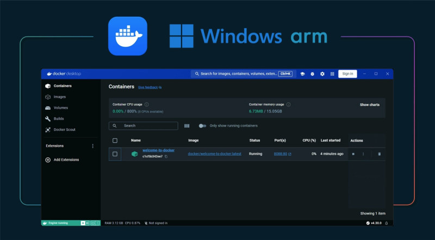This screenshot has height=240, width=435.
Task: Open the notifications bell in status bar
Action: click(387, 223)
